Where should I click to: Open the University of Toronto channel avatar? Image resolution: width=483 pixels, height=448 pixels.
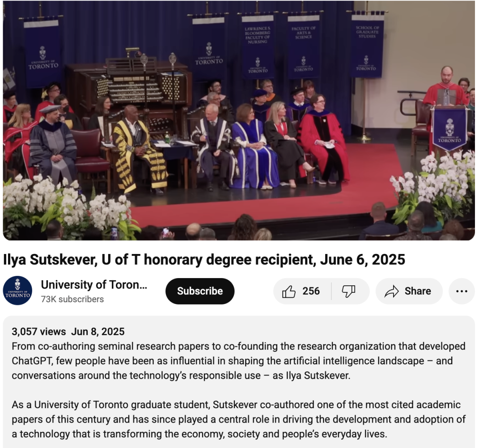[x=17, y=291]
